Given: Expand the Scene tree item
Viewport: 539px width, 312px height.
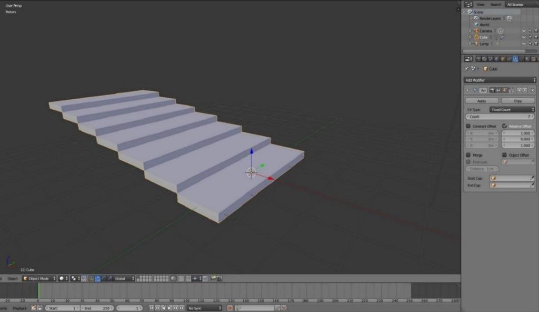Looking at the screenshot, I should coord(464,12).
